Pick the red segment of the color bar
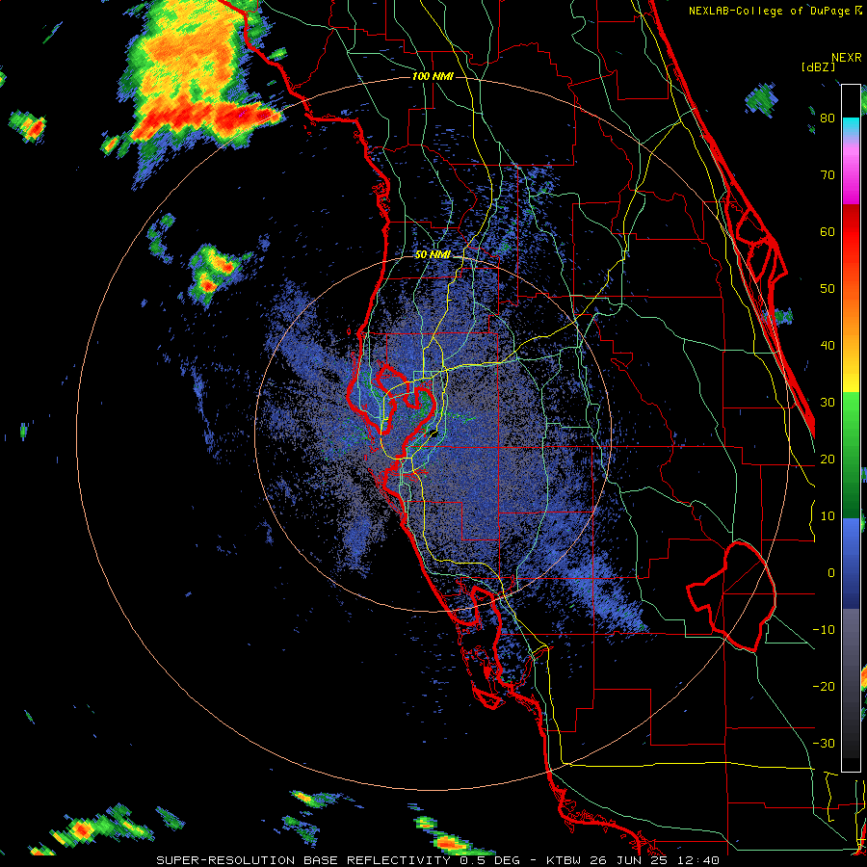Image resolution: width=867 pixels, height=867 pixels. [x=851, y=233]
